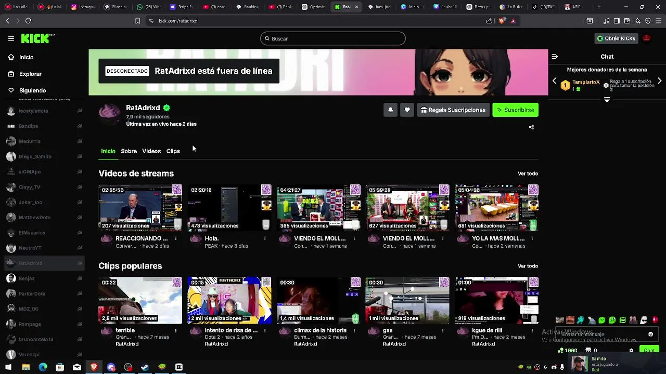Viewport: 666px width, 374px height.
Task: Toggle the heart follow button for RatAdrixd
Action: pyautogui.click(x=407, y=110)
